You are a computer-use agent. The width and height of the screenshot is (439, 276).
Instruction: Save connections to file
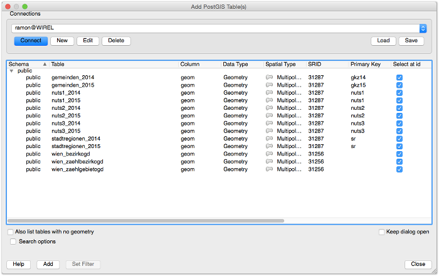[x=411, y=41]
